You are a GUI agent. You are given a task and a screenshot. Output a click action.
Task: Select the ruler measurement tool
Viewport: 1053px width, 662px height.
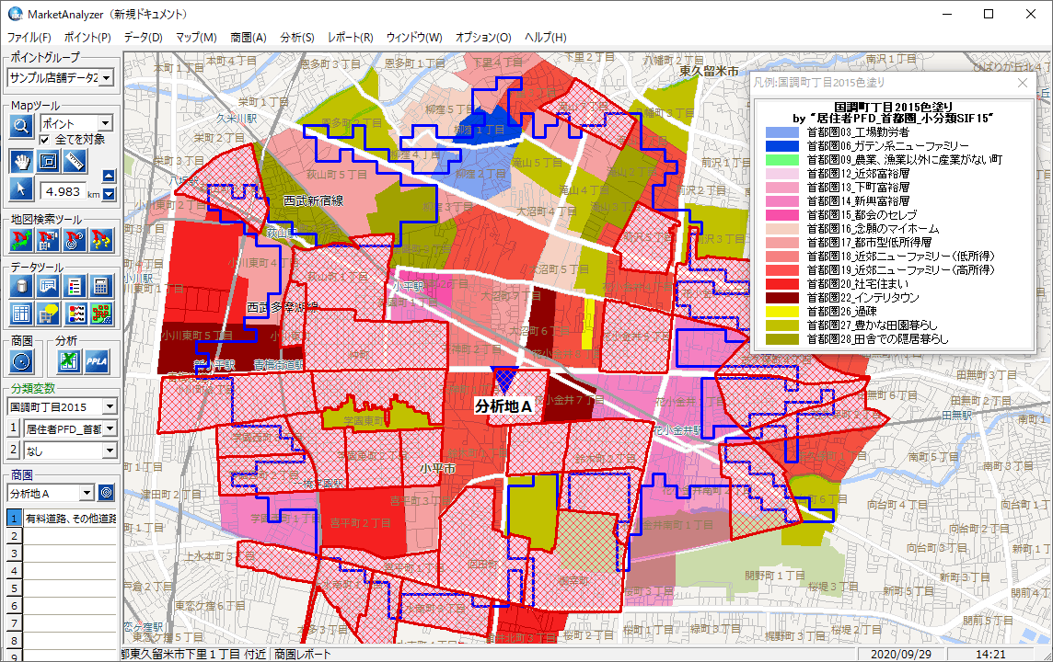[x=75, y=161]
